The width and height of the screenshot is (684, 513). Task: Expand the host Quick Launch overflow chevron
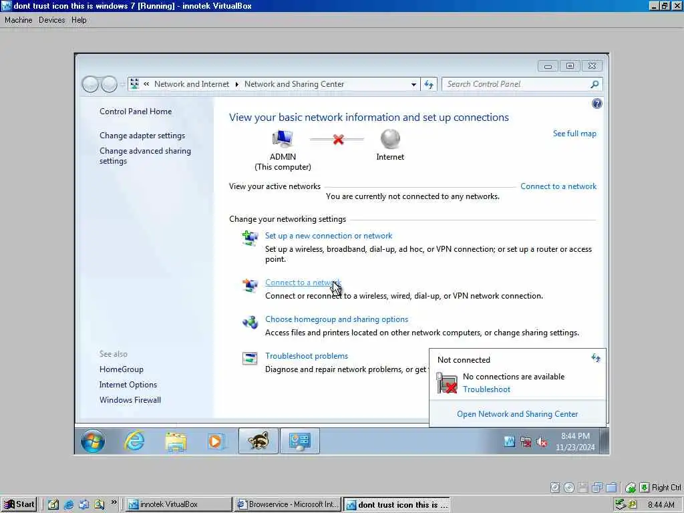pyautogui.click(x=114, y=502)
